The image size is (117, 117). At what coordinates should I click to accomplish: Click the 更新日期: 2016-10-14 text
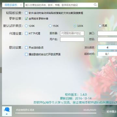pyautogui.click(x=76, y=98)
